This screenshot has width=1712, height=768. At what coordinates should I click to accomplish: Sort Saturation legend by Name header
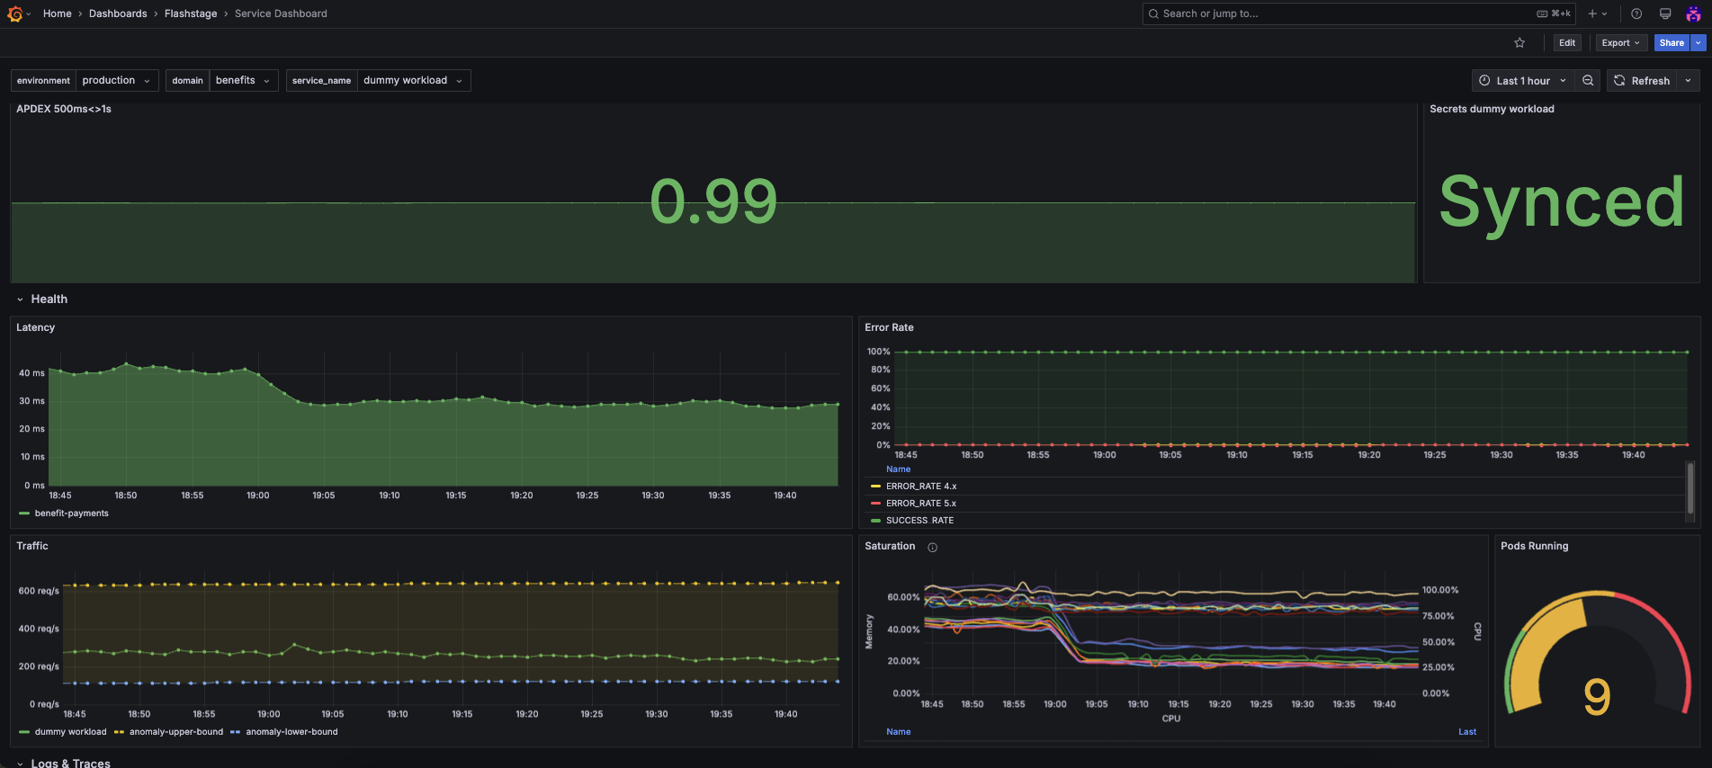point(898,732)
